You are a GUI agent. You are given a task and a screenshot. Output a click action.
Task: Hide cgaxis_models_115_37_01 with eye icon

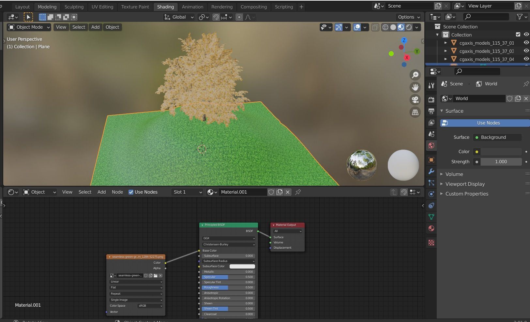[x=526, y=43]
